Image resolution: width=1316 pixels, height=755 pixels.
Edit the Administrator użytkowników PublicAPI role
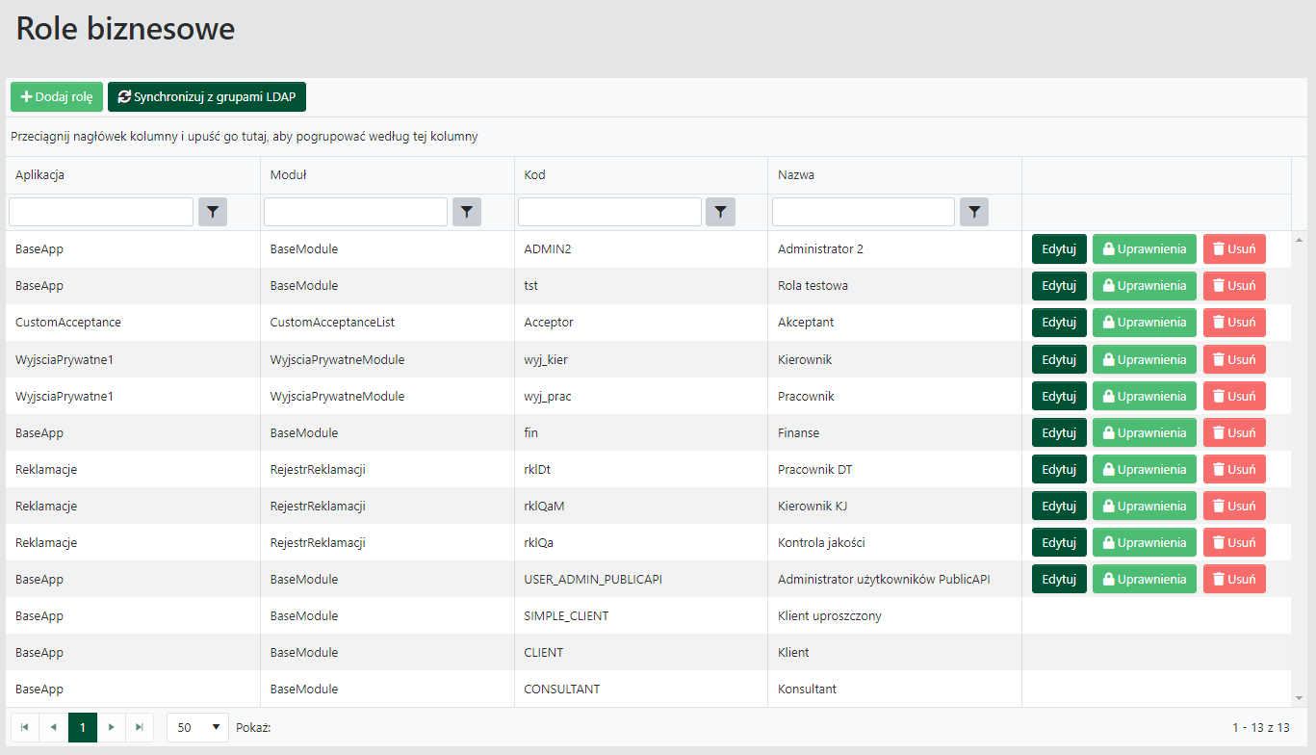(x=1059, y=579)
